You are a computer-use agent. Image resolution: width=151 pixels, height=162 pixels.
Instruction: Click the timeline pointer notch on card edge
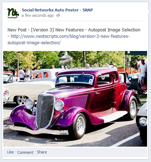pyautogui.click(x=149, y=11)
